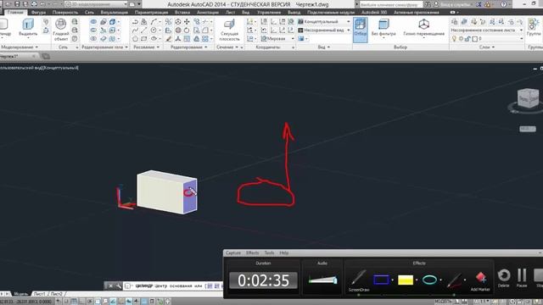Select the Rectangle tool in Рисование panel
This screenshot has width=543, height=305.
(x=143, y=39)
